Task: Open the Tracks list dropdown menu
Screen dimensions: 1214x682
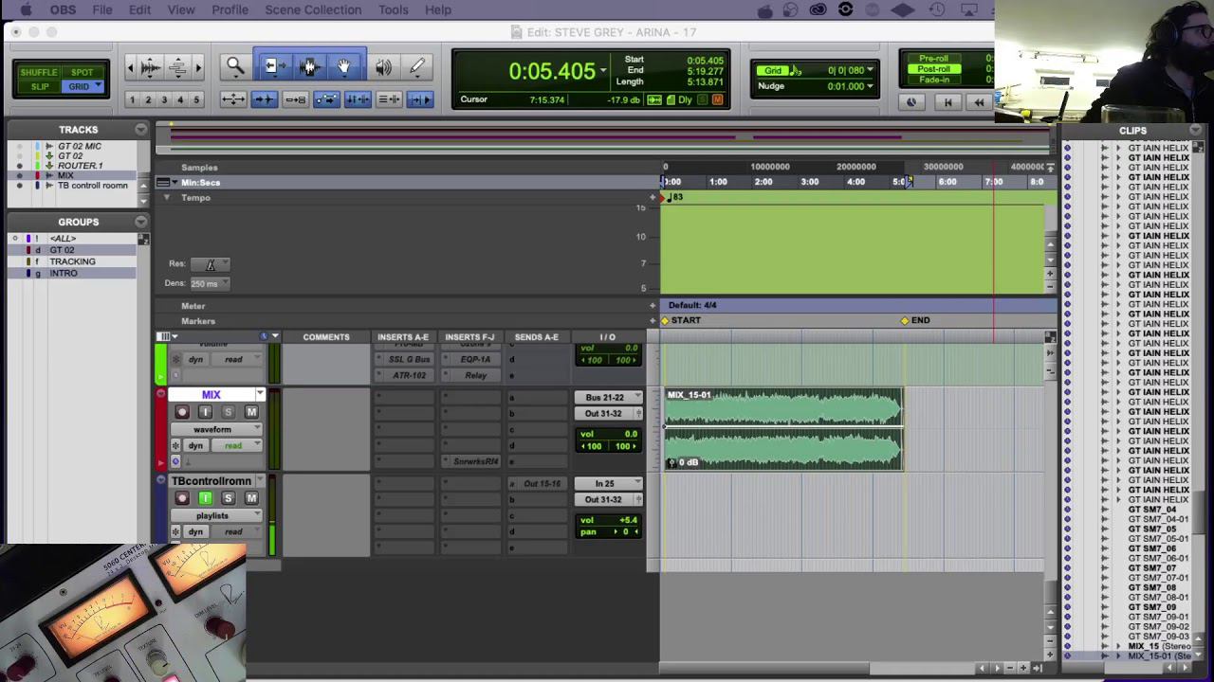Action: [x=141, y=130]
